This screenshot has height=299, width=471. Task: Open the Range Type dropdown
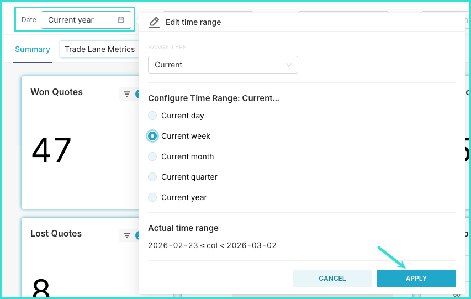coord(223,65)
